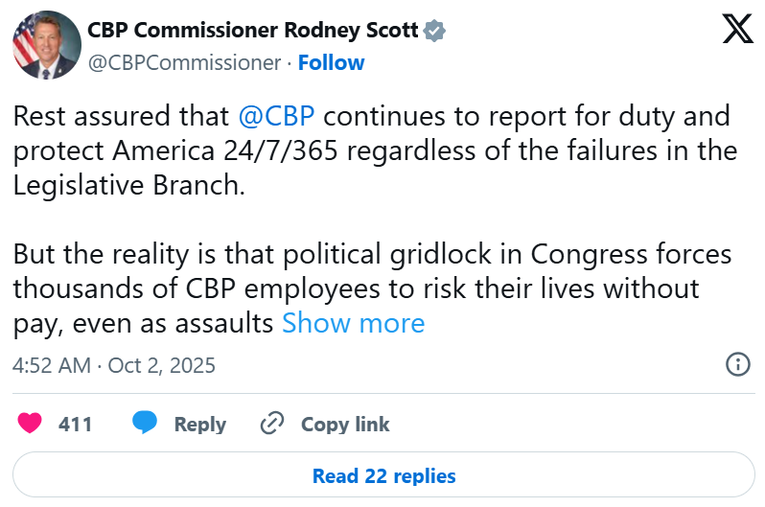Click the CBP Commissioner Rodney Scott name
765x507 pixels.
pos(253,31)
